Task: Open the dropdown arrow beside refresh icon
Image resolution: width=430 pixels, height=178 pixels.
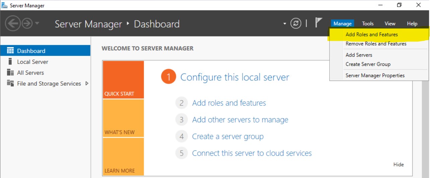Action: point(285,24)
